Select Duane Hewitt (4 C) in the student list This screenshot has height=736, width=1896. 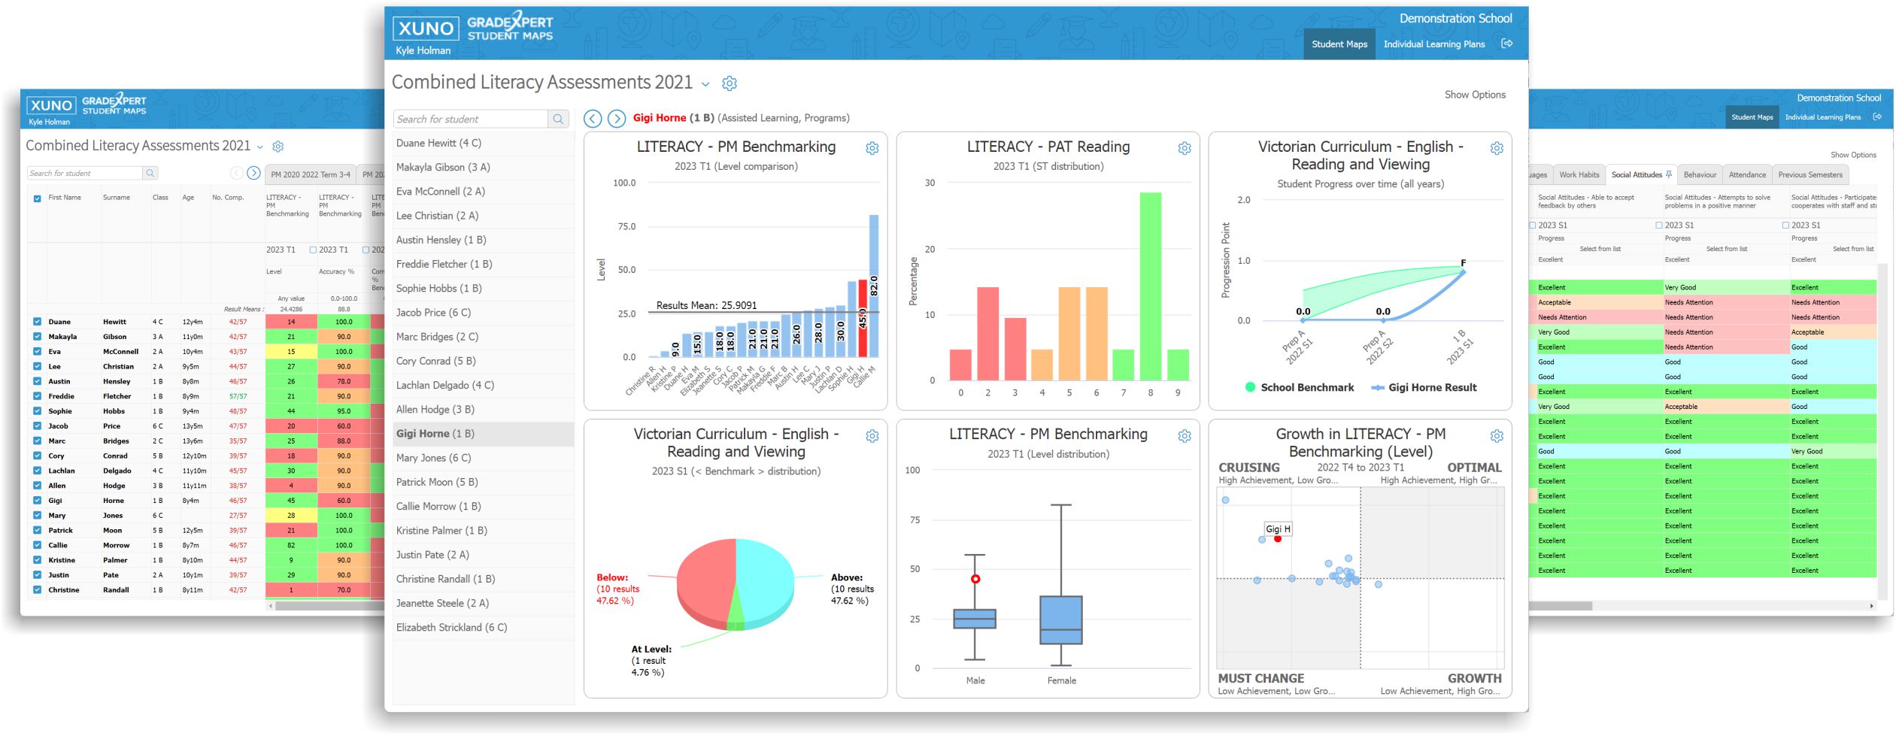tap(484, 143)
